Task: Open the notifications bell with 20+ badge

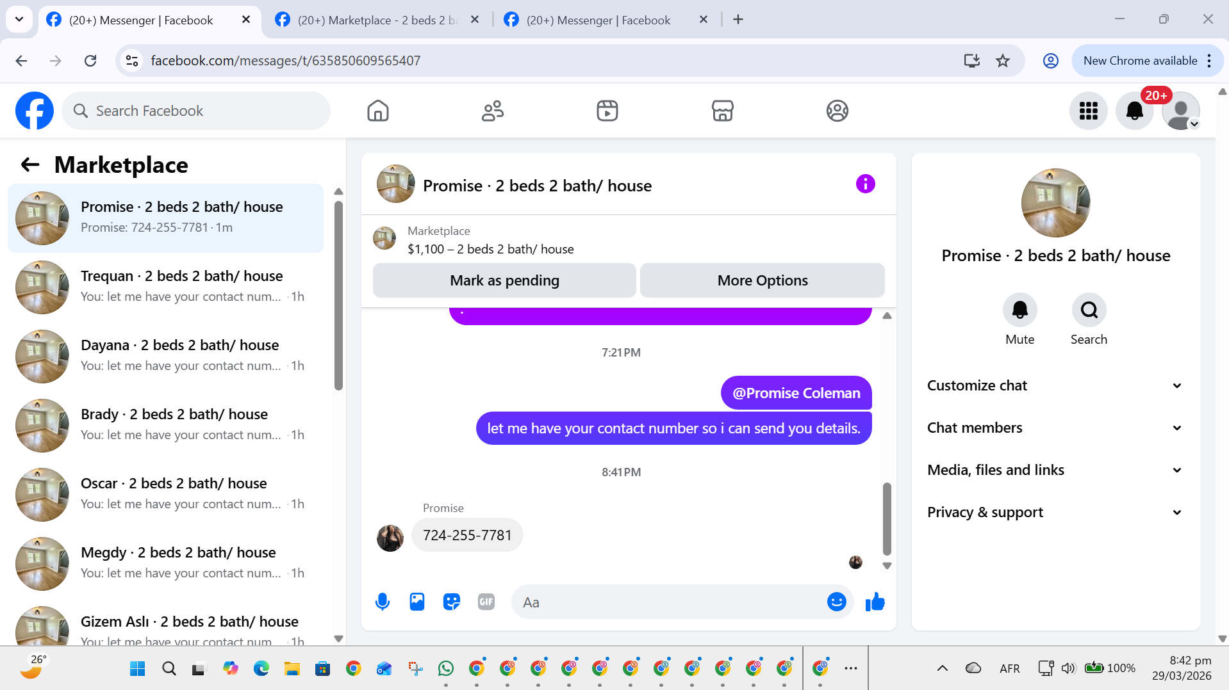Action: pos(1135,111)
